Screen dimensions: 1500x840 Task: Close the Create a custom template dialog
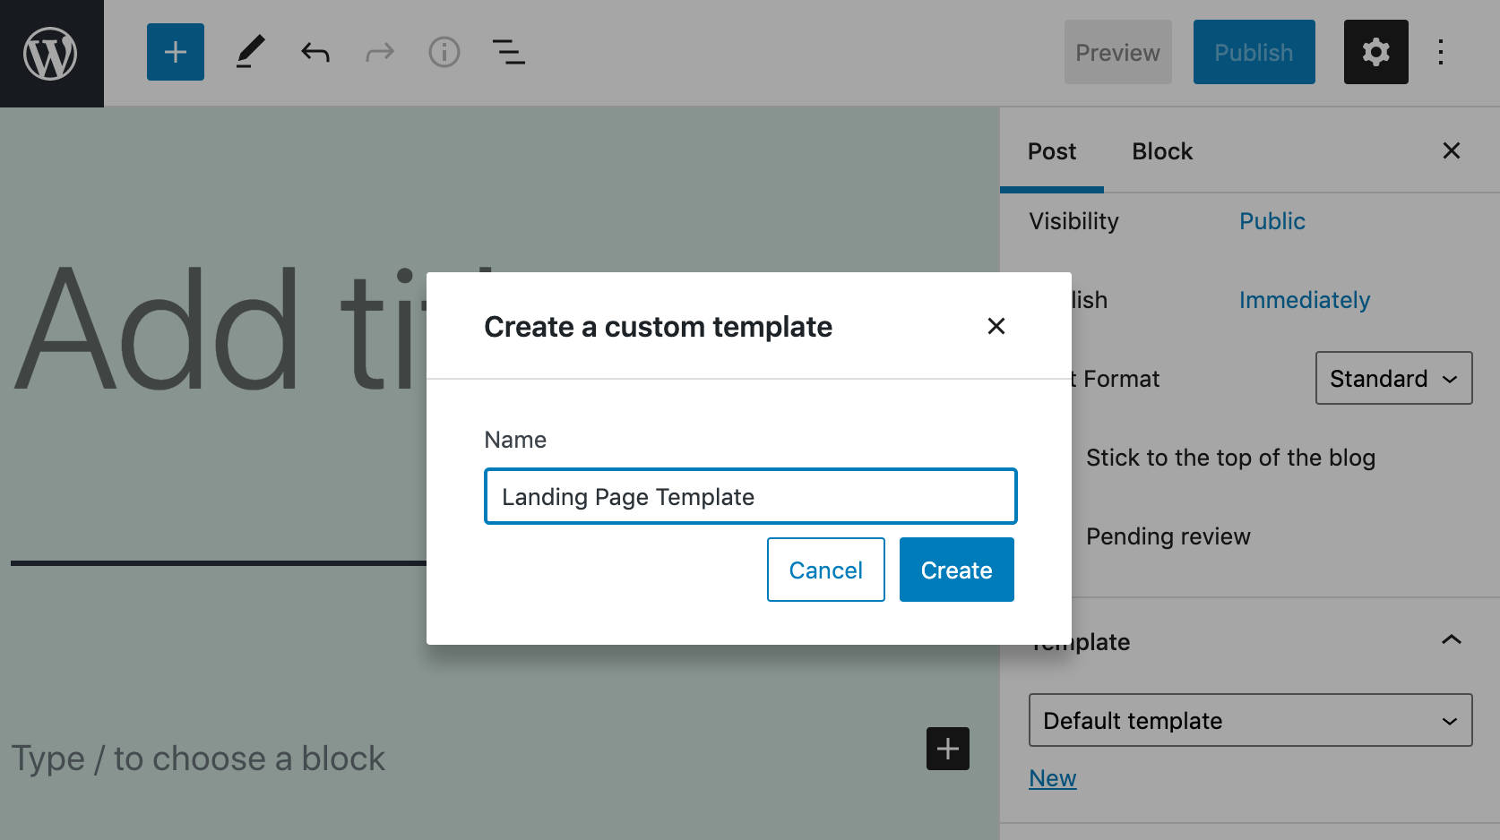coord(996,326)
